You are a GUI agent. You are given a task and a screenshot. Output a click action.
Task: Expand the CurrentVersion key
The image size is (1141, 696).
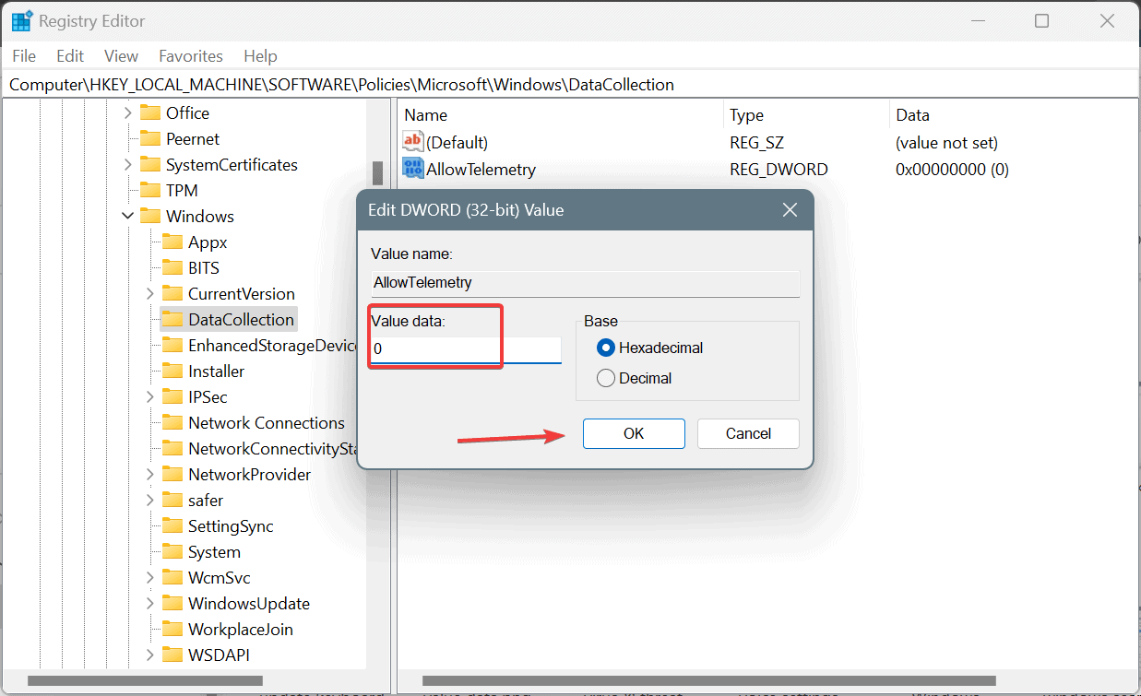tap(149, 293)
